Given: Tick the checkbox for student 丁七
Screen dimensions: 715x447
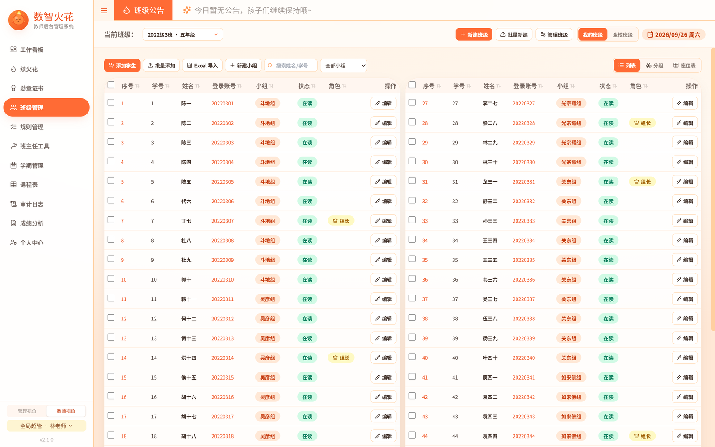Looking at the screenshot, I should [111, 220].
